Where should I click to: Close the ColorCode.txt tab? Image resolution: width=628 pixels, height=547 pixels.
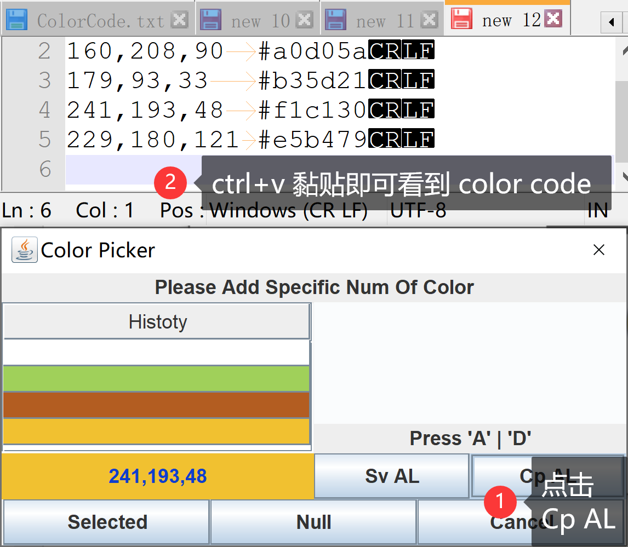click(179, 20)
